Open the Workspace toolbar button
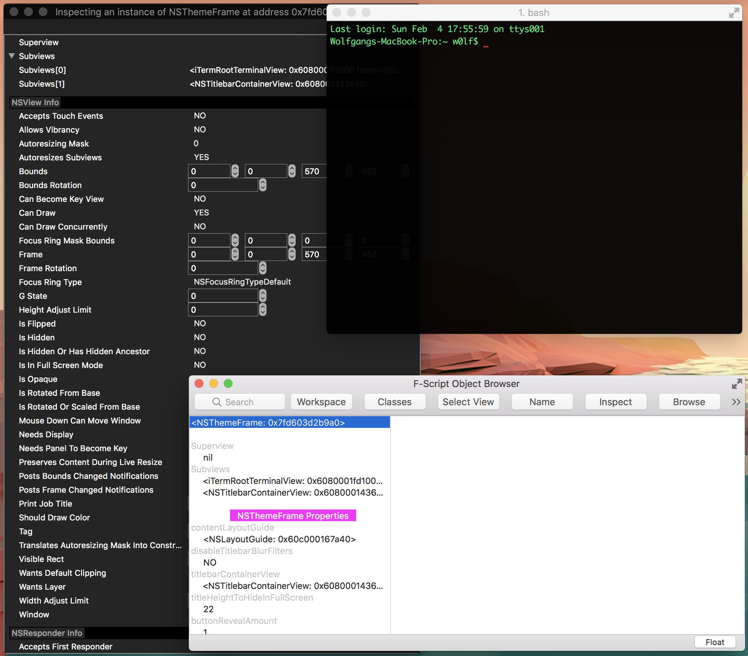Viewport: 748px width, 656px height. tap(321, 402)
